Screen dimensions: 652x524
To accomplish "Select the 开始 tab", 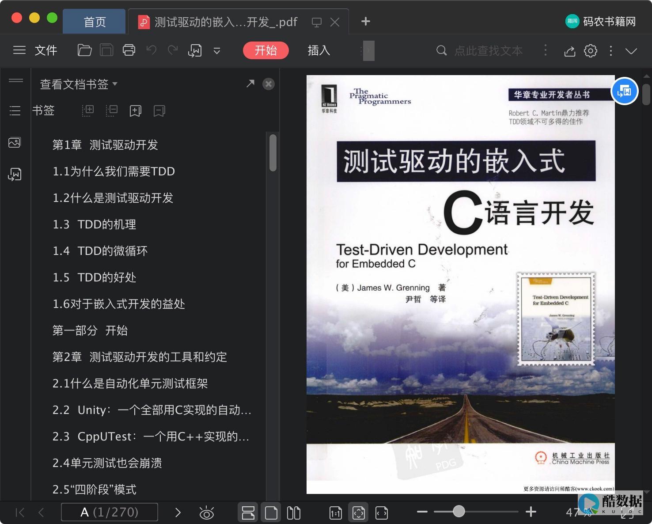I will pos(266,50).
